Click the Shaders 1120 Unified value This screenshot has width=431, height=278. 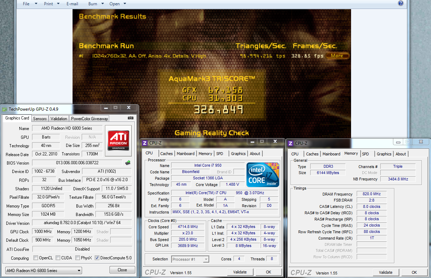tap(52, 189)
